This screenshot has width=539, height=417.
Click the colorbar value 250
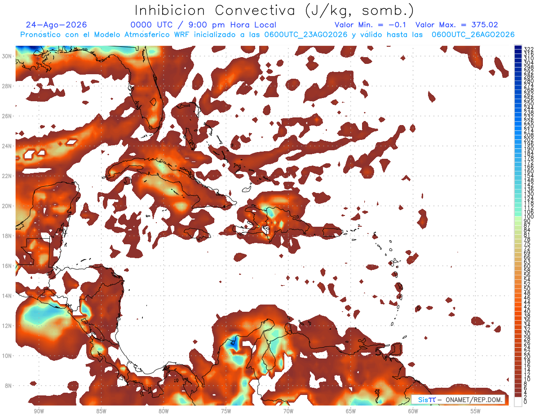529,103
